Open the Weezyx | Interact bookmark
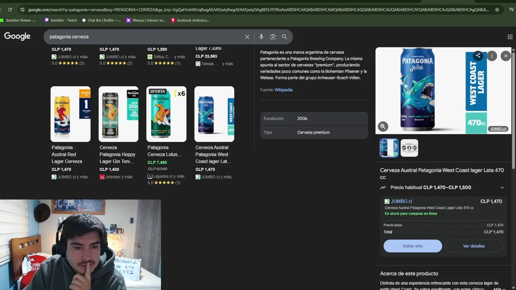Image resolution: width=516 pixels, height=290 pixels. 146,20
